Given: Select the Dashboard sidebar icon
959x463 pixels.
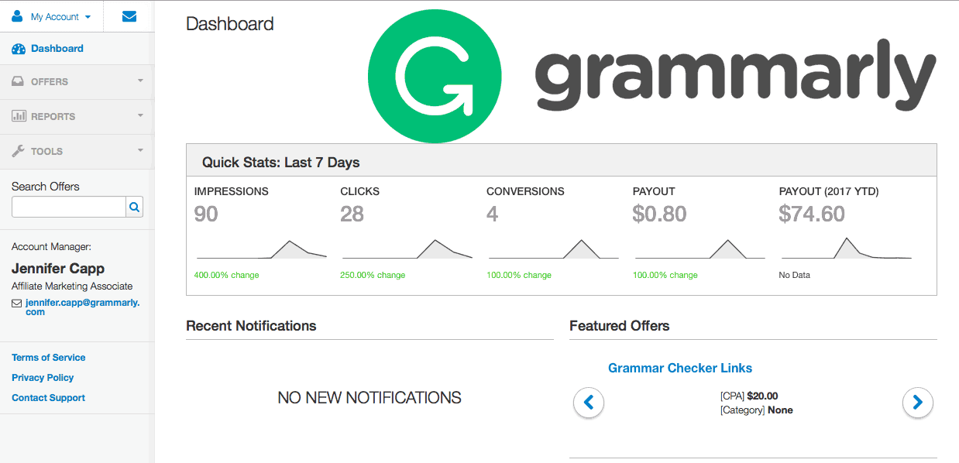Looking at the screenshot, I should pos(17,48).
